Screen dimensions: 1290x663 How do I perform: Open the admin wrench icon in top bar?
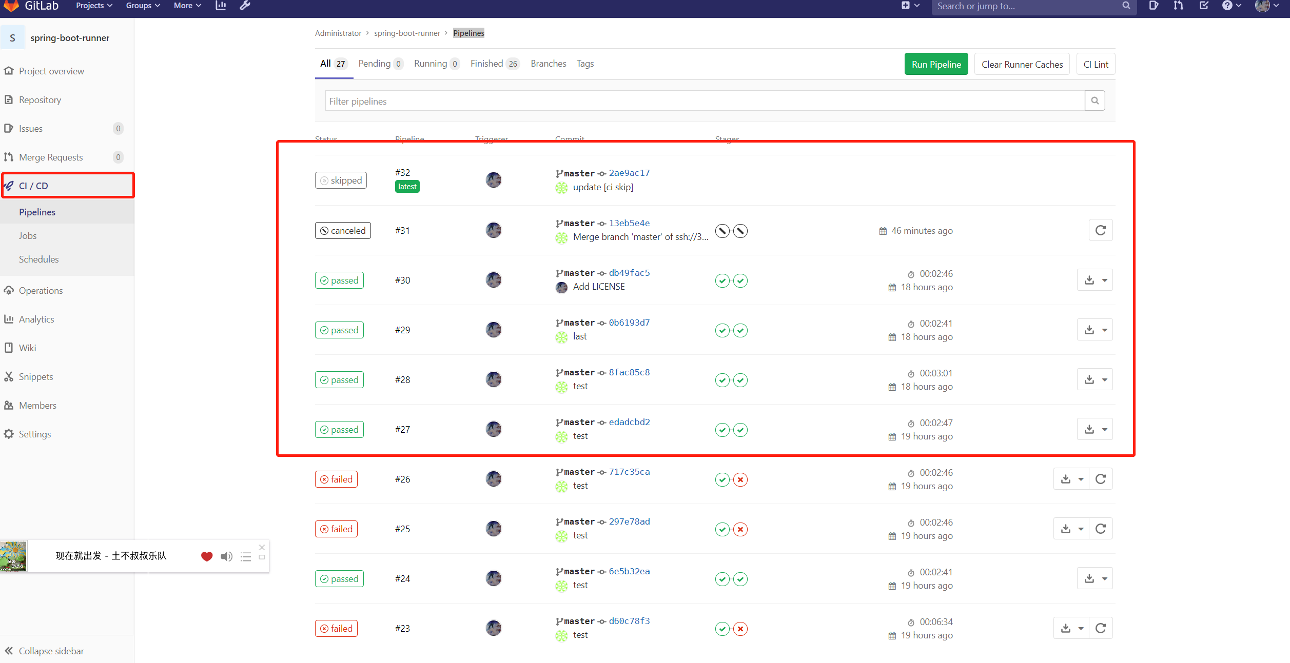click(245, 6)
